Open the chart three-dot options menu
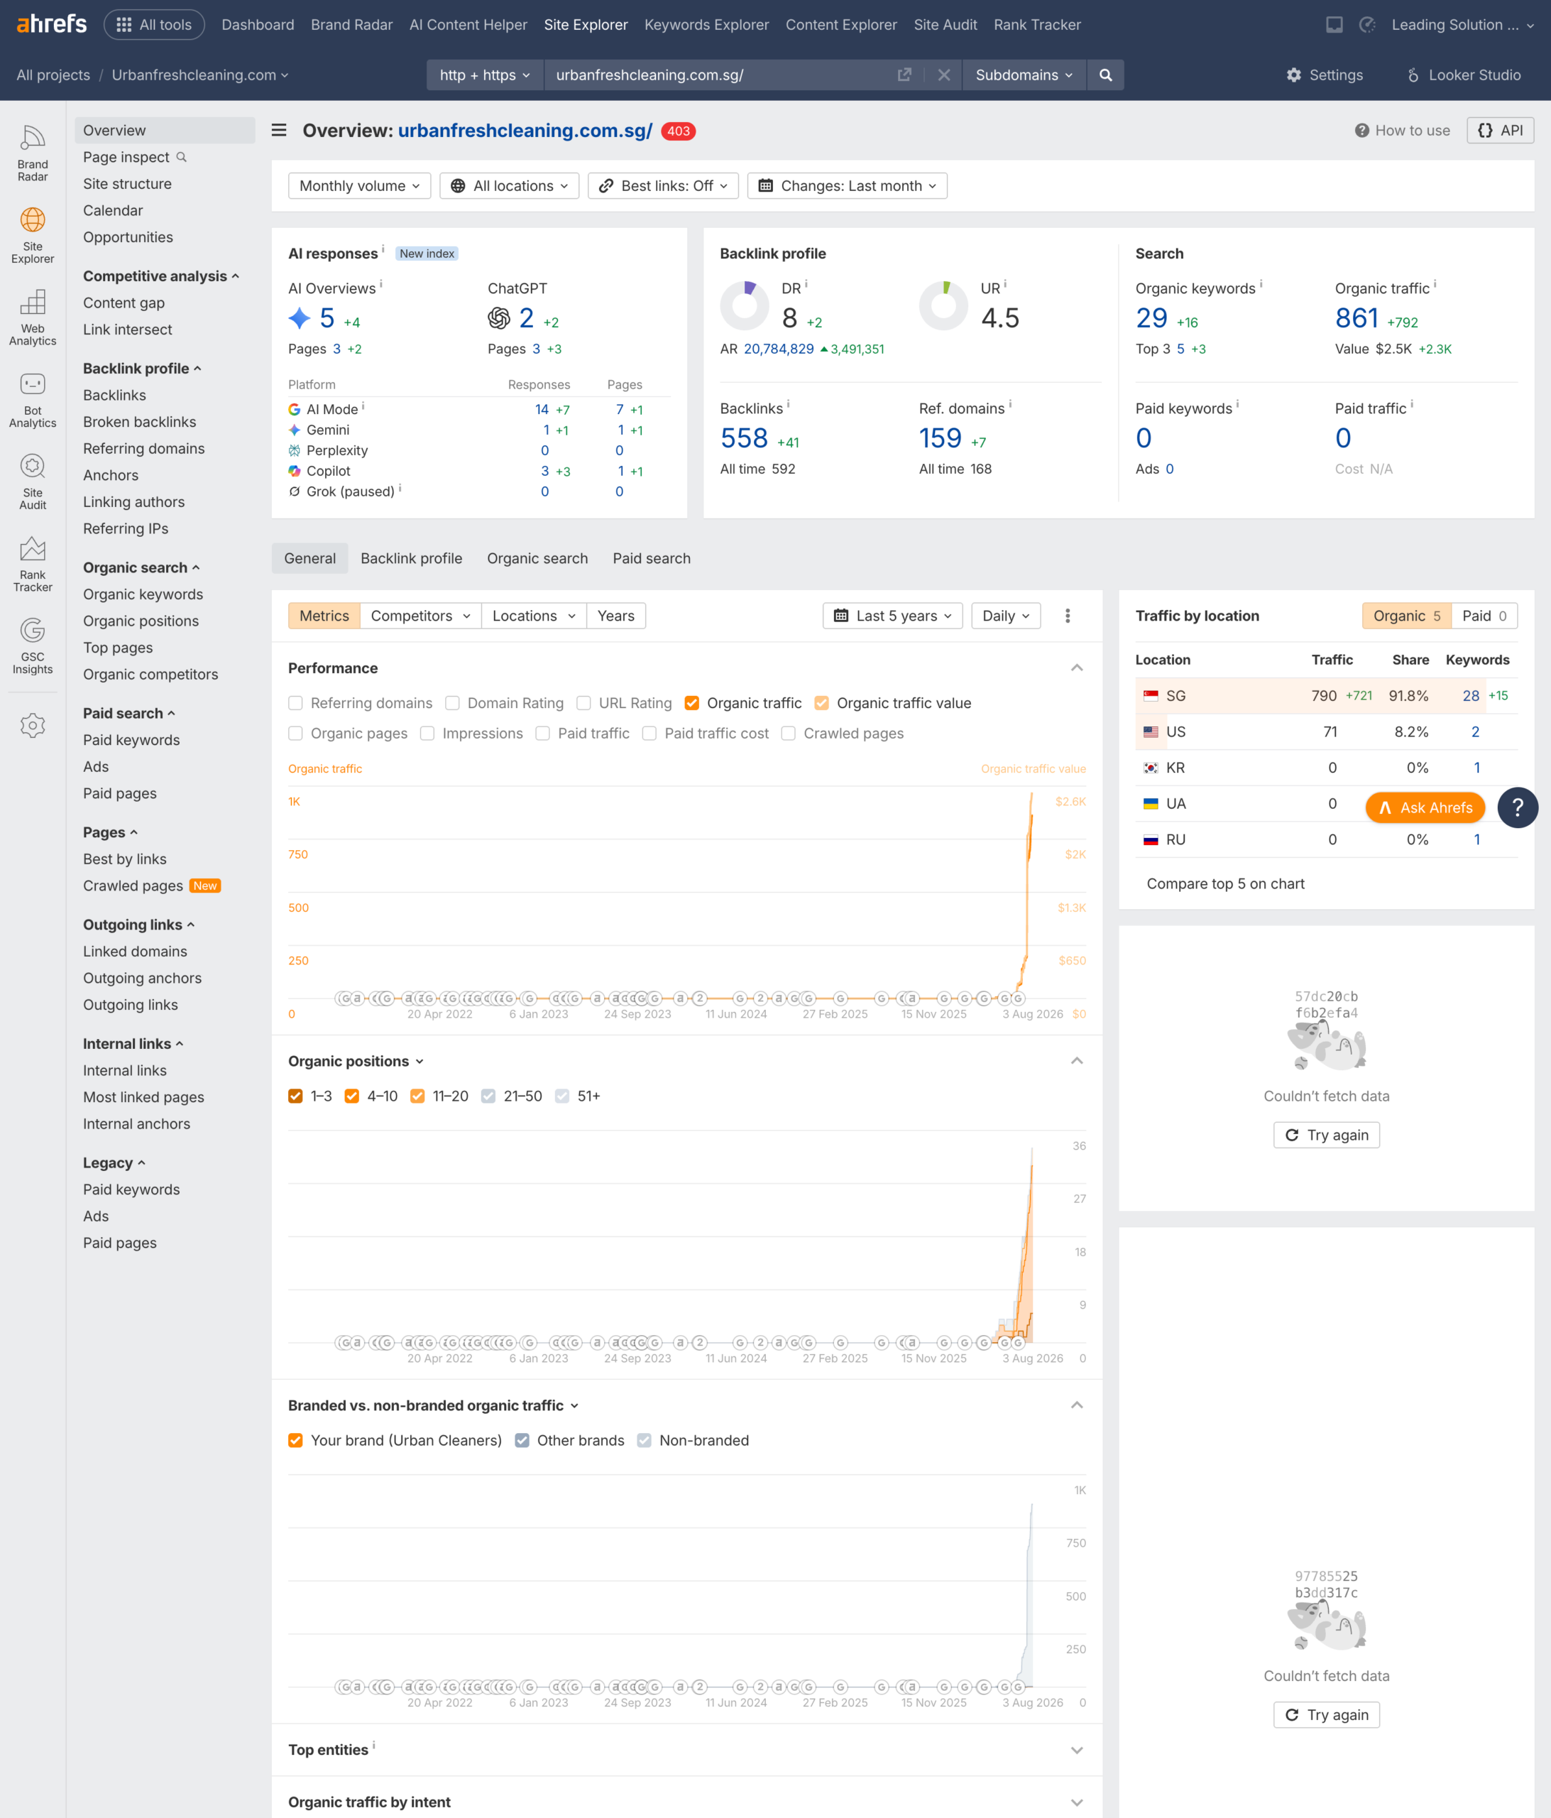The image size is (1551, 1818). (1068, 616)
